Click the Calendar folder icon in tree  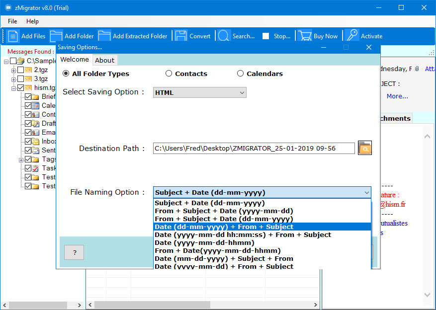click(35, 105)
